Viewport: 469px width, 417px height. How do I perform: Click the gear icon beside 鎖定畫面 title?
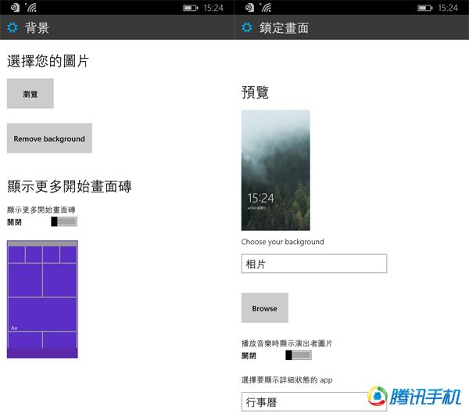247,28
